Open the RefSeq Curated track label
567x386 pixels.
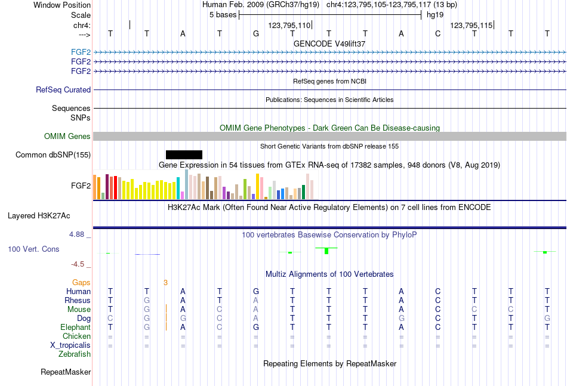coord(63,89)
